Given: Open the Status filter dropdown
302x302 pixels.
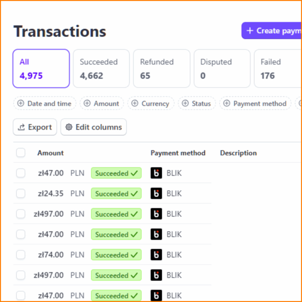Looking at the screenshot, I should [197, 103].
